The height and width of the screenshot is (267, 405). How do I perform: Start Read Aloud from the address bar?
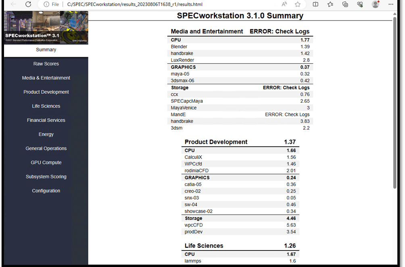[x=284, y=4]
